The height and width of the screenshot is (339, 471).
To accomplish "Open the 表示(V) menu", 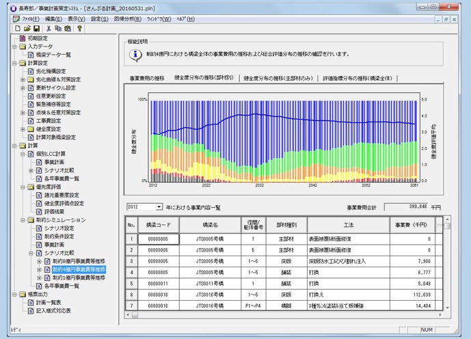I will (77, 19).
